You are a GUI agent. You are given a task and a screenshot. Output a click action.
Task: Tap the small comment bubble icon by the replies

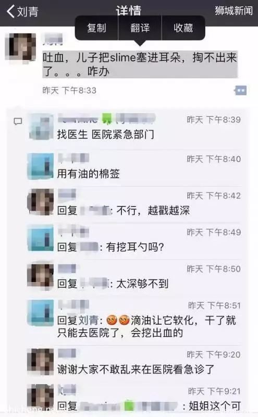tap(18, 121)
